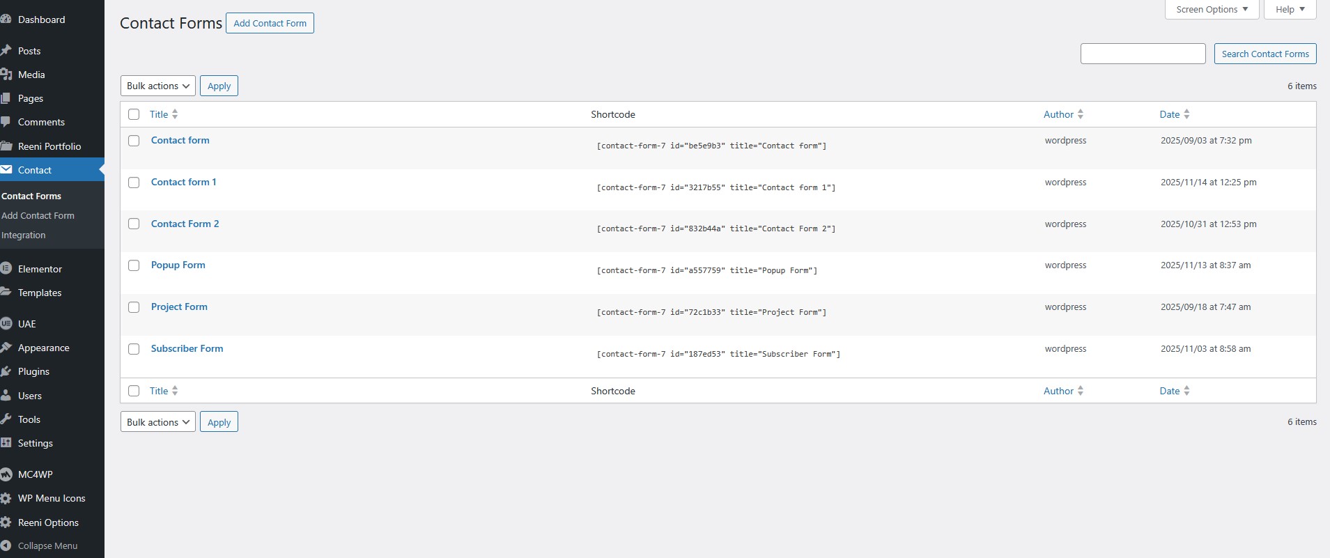The width and height of the screenshot is (1330, 558).
Task: Open the Integration submenu item
Action: click(x=24, y=235)
